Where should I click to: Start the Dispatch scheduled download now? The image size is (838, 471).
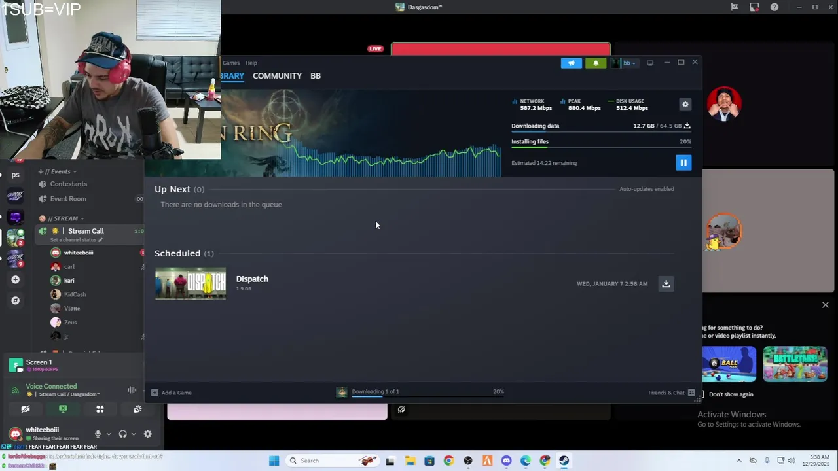click(x=666, y=283)
